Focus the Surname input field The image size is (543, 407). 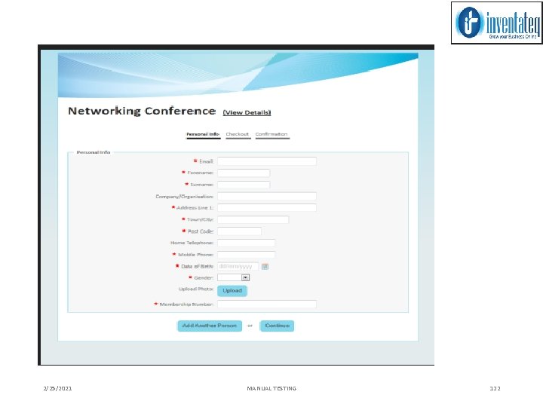(x=244, y=185)
